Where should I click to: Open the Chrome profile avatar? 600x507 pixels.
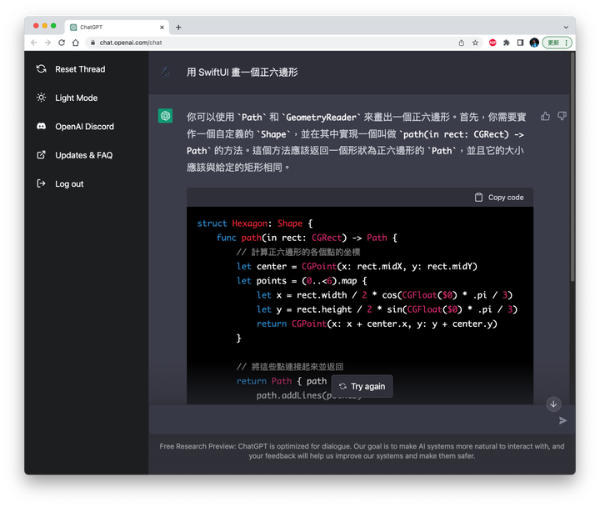coord(534,43)
